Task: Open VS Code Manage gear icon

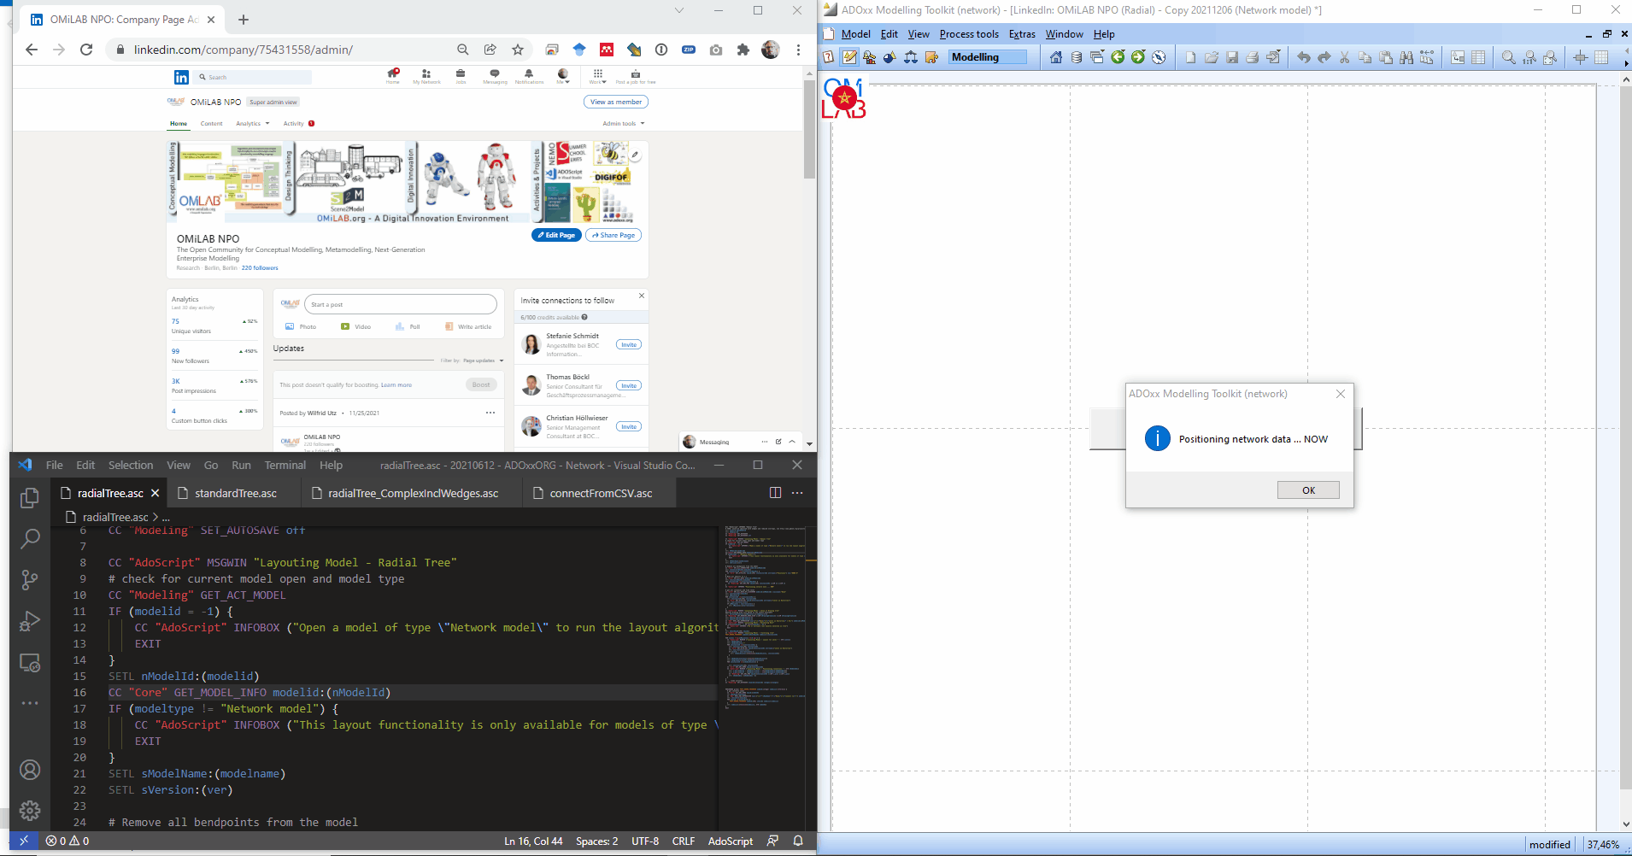Action: (30, 810)
